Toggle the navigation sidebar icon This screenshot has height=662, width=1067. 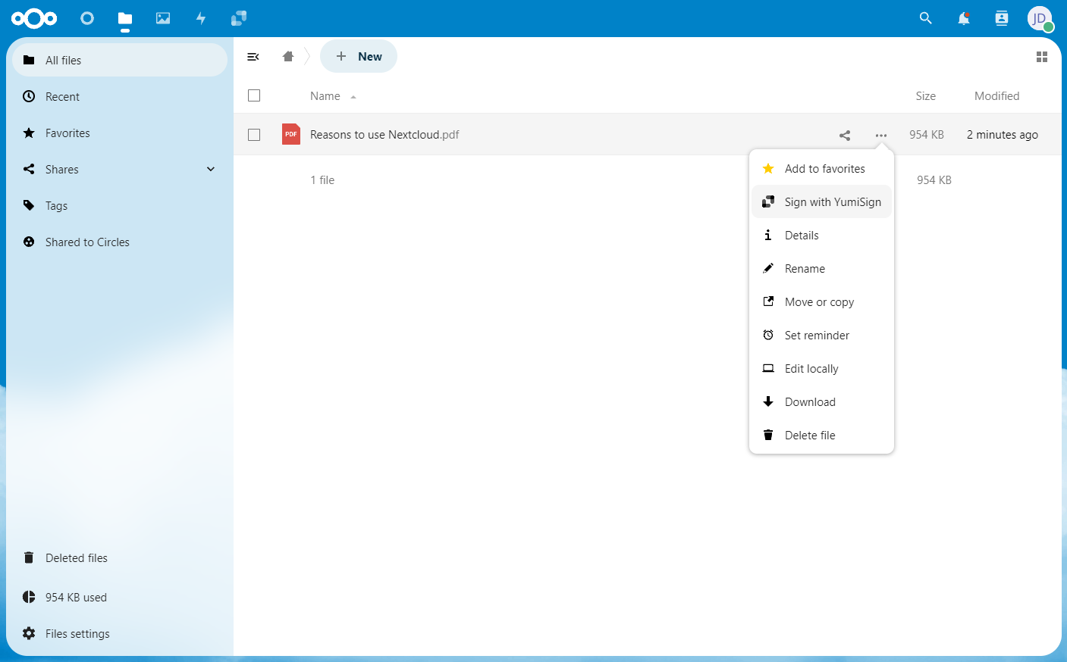pyautogui.click(x=253, y=57)
